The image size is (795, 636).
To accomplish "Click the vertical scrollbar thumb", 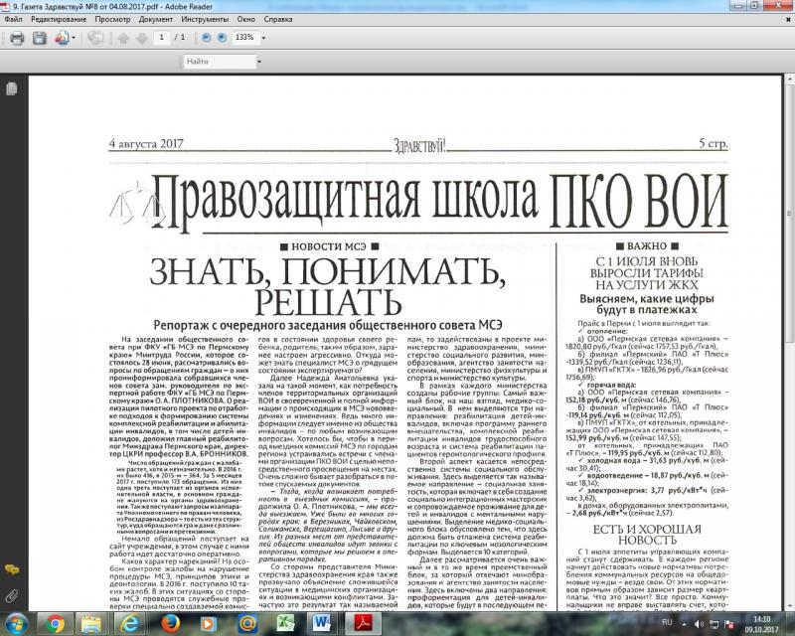I will [789, 213].
